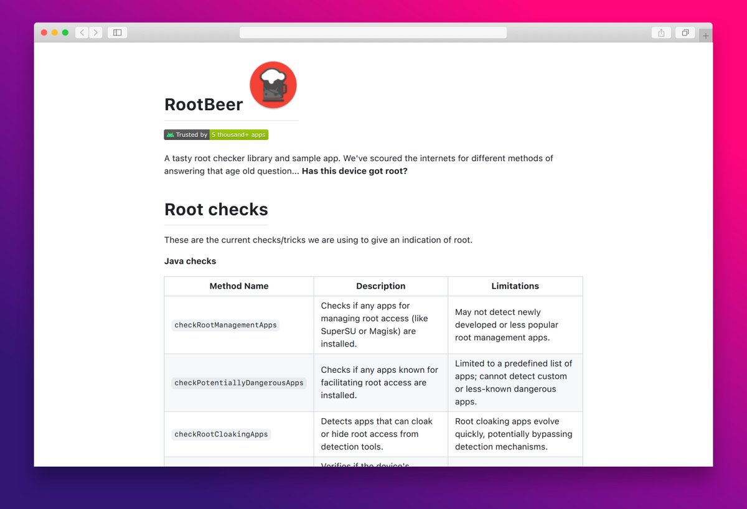
Task: Focus the Safari address bar
Action: pos(373,32)
